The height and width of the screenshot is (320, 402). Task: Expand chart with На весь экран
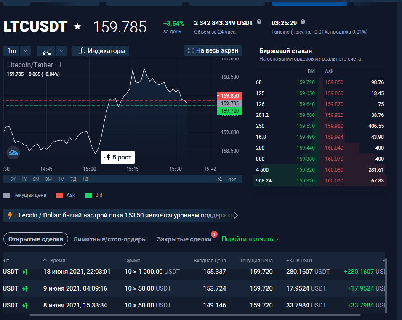[x=213, y=50]
